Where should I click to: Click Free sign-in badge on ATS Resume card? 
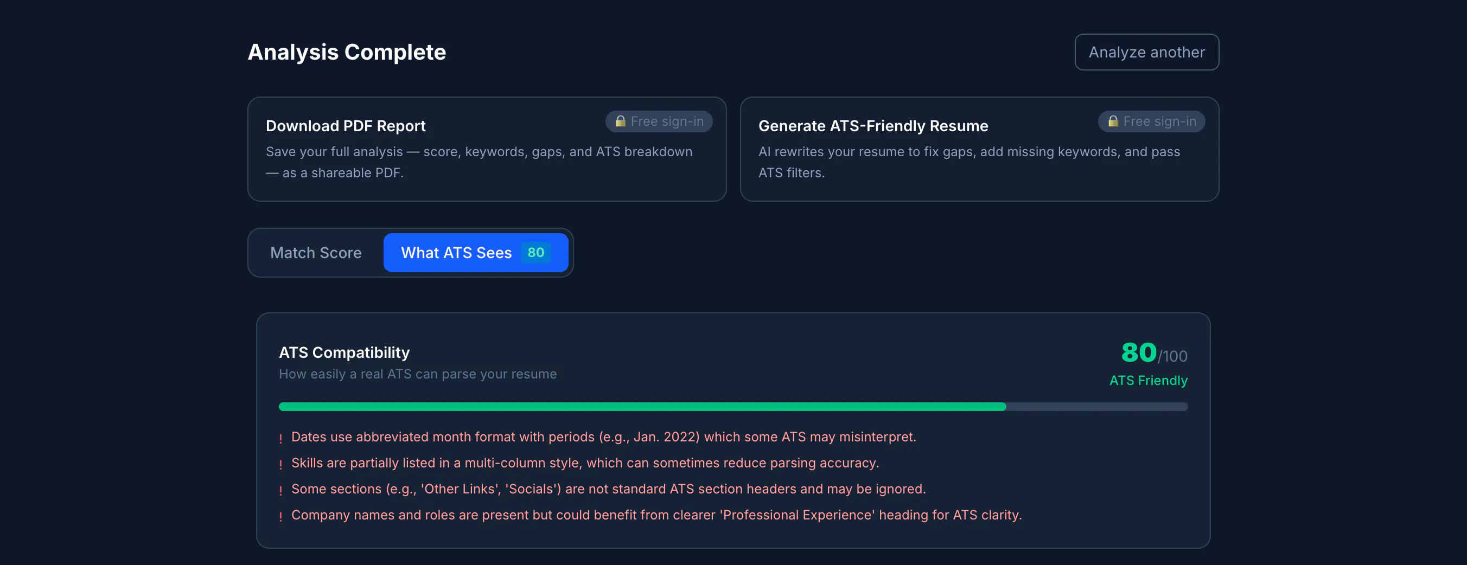coord(1151,121)
